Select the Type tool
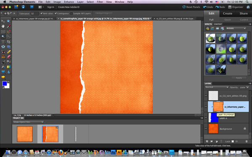This screenshot has height=157, width=252. point(3,42)
